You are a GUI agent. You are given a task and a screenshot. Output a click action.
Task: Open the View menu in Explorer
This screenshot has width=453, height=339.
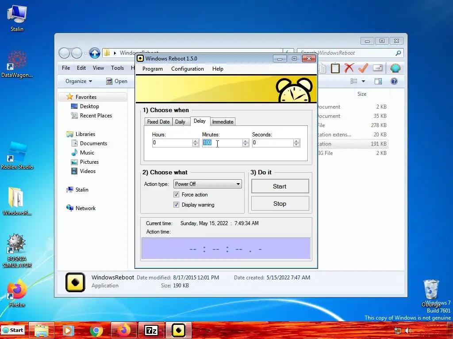(98, 68)
